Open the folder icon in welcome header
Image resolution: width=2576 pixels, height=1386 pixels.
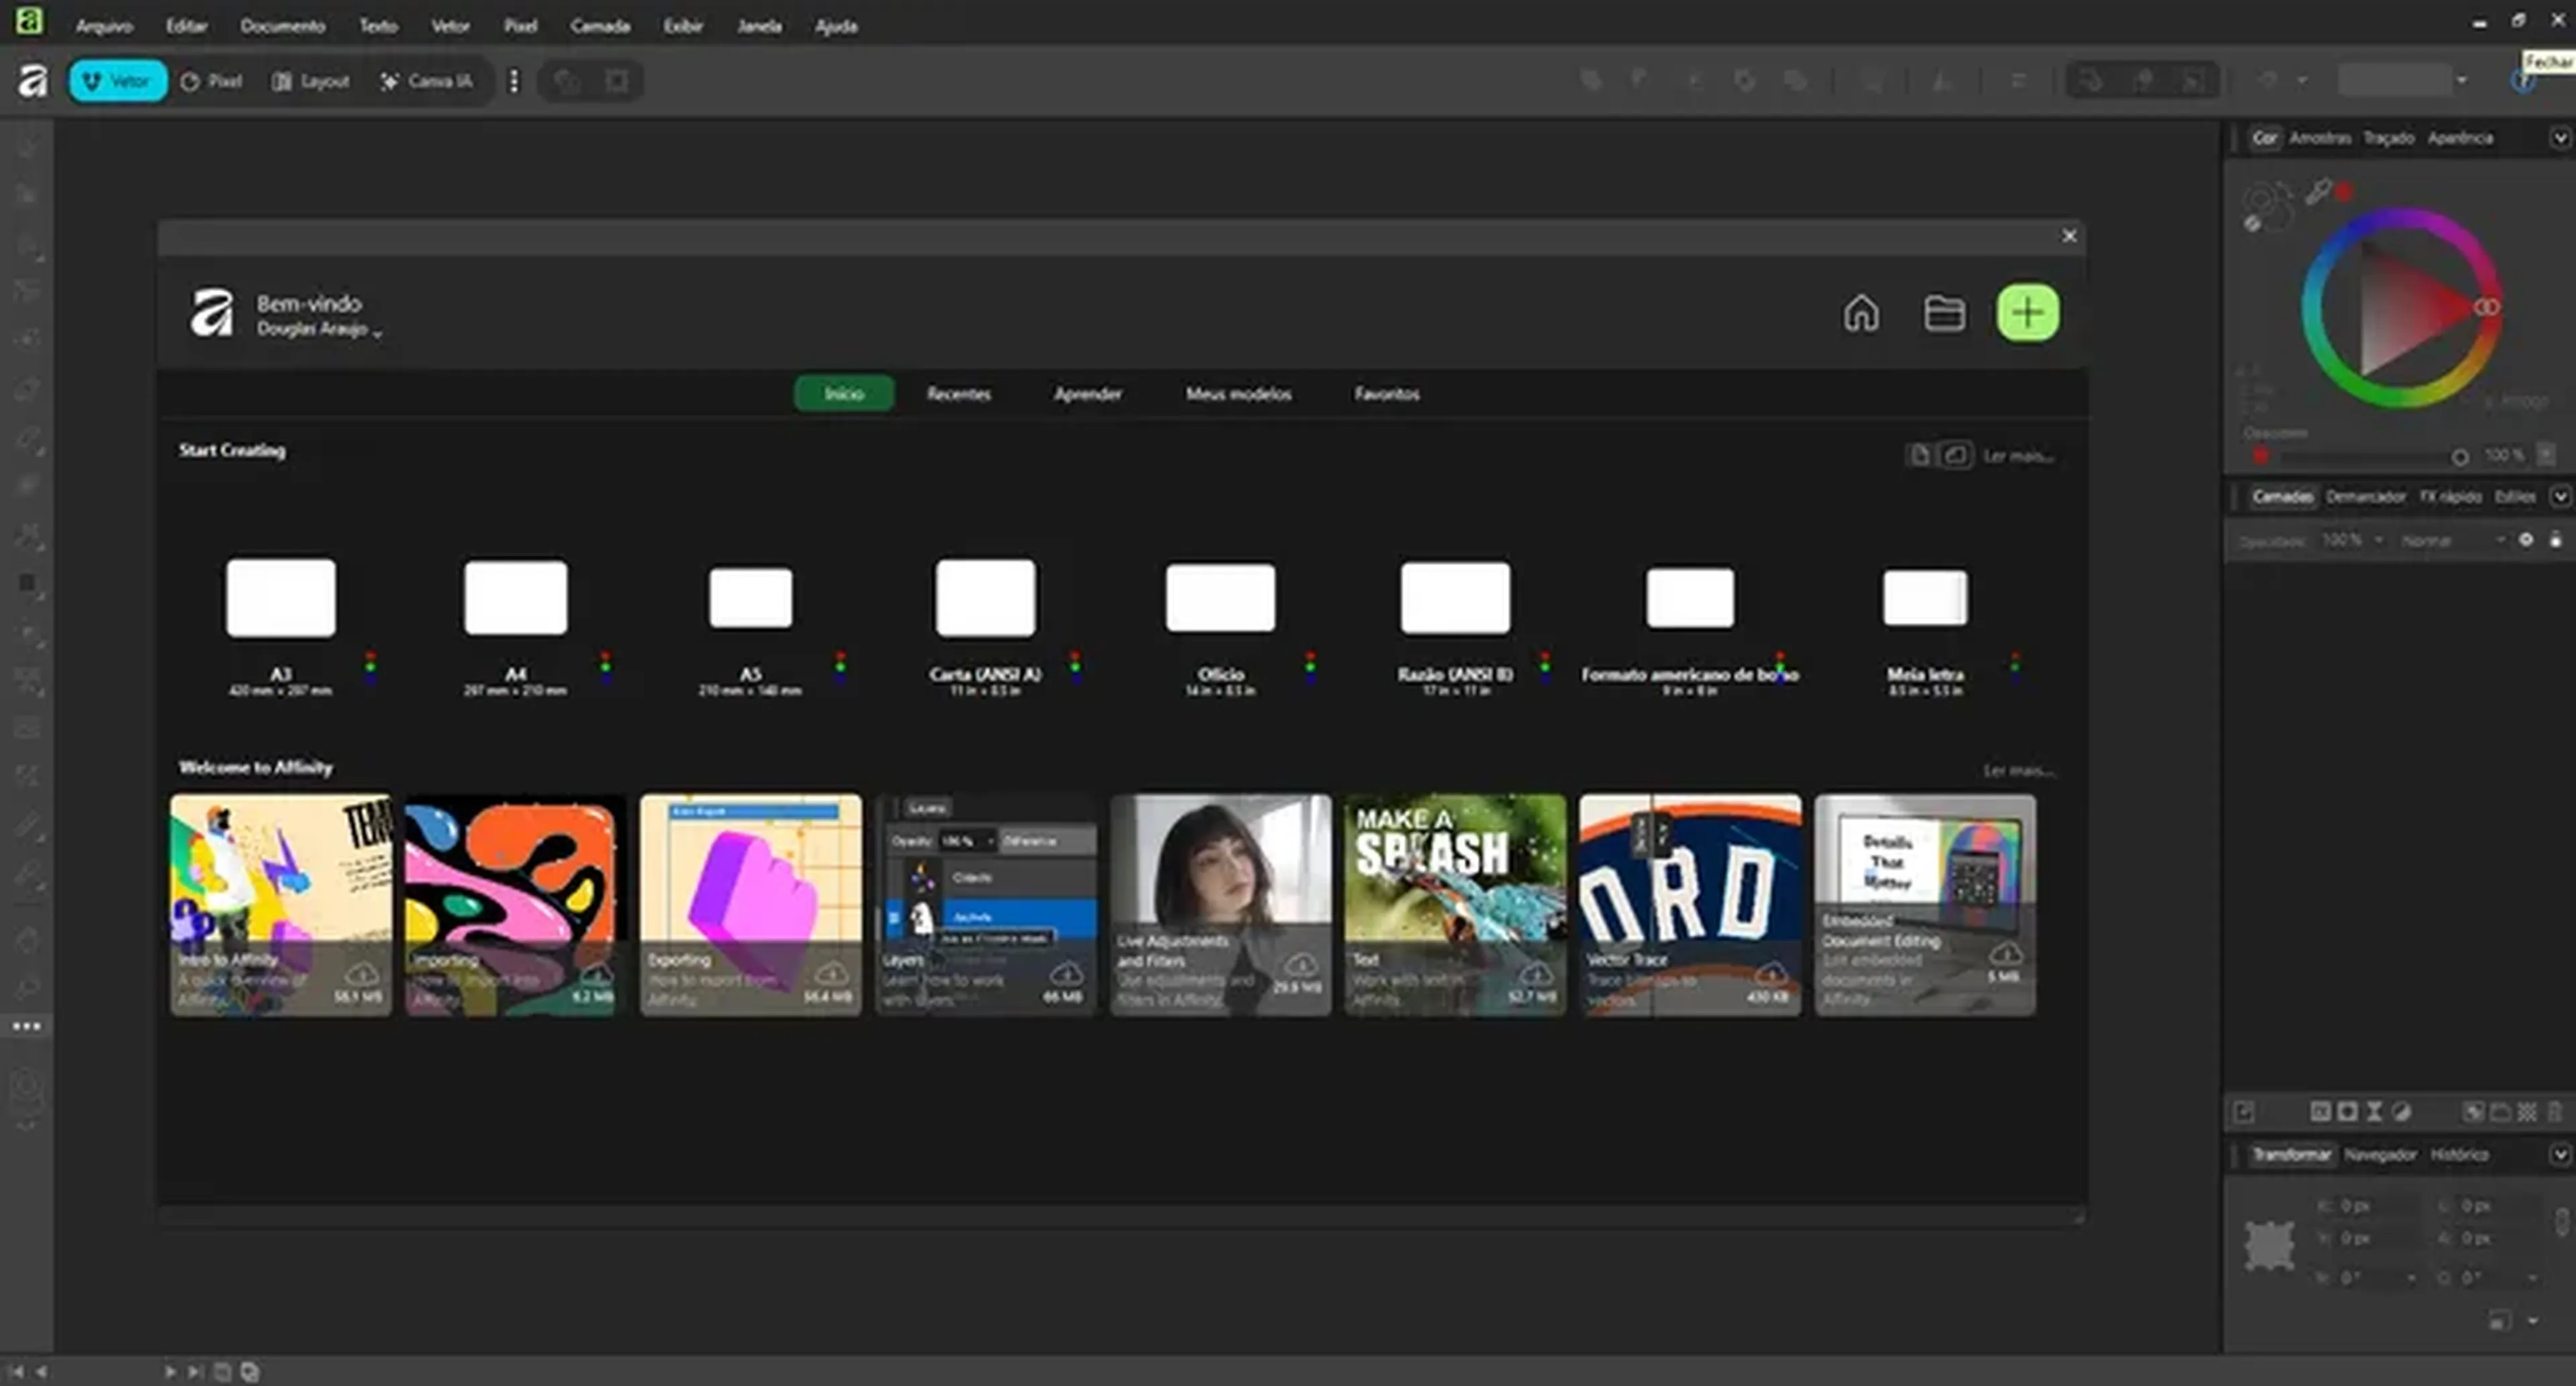point(1944,313)
